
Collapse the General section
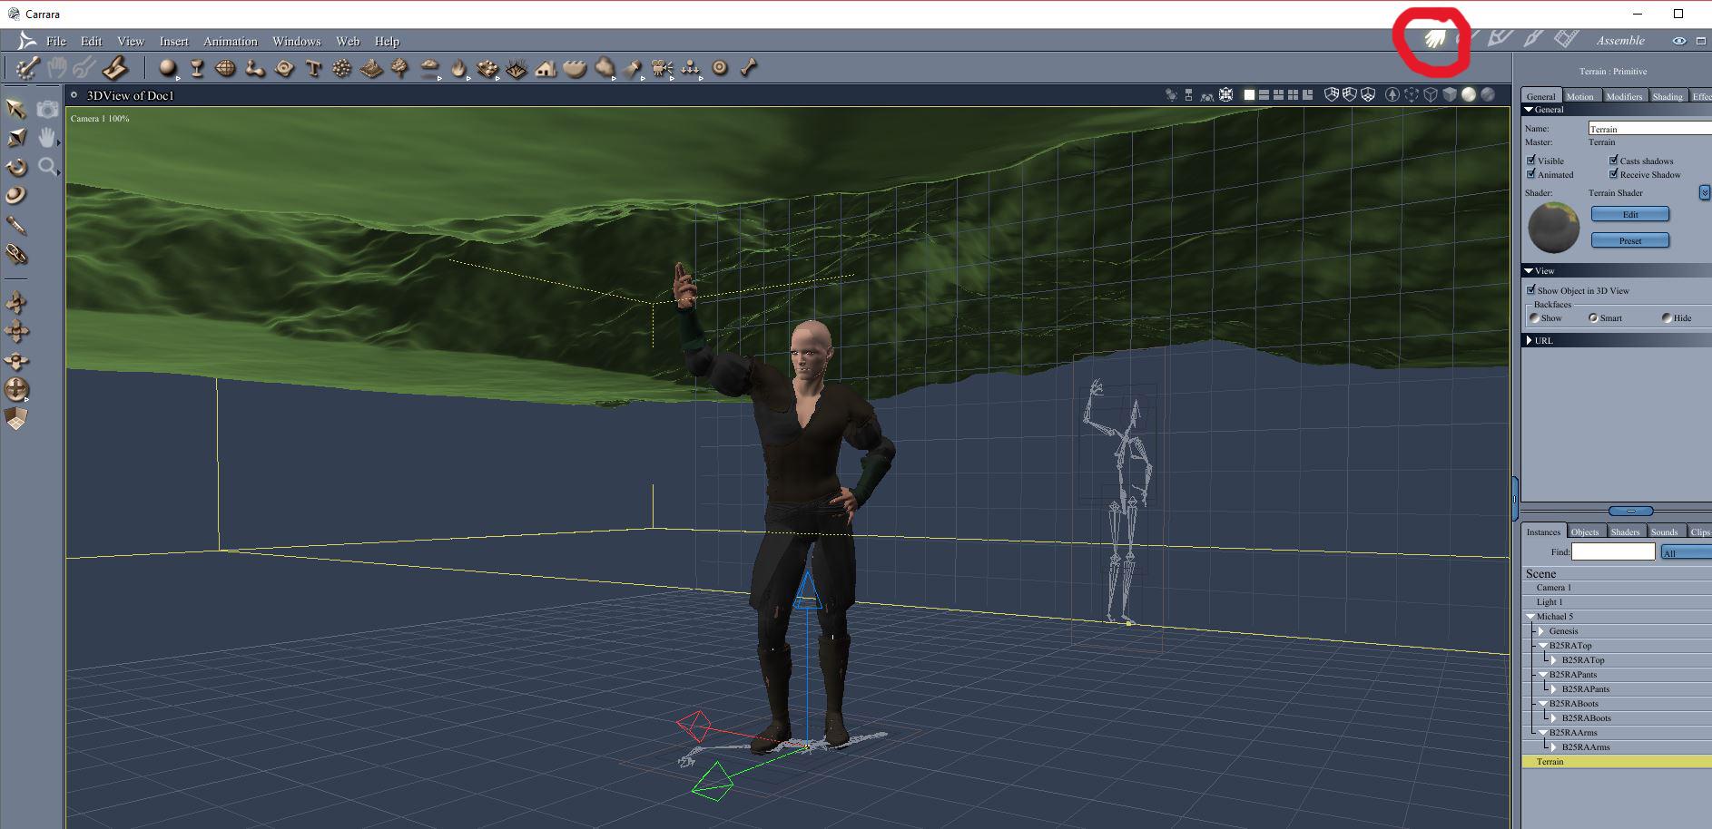point(1529,110)
